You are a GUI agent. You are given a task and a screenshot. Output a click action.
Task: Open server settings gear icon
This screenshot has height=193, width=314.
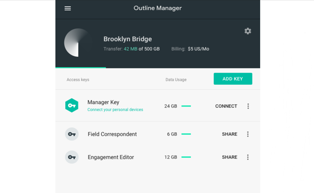click(x=248, y=31)
